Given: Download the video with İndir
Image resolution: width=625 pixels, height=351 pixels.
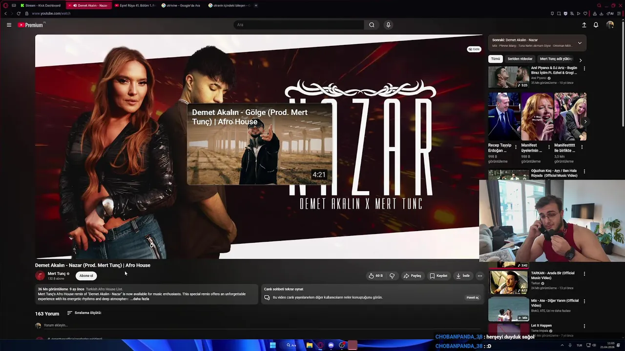Looking at the screenshot, I should coord(463,276).
